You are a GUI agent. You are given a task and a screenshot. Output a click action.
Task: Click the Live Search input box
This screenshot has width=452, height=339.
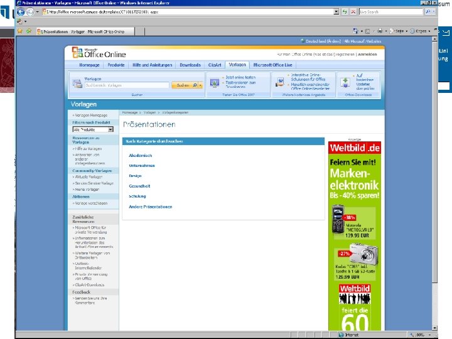[x=391, y=12]
